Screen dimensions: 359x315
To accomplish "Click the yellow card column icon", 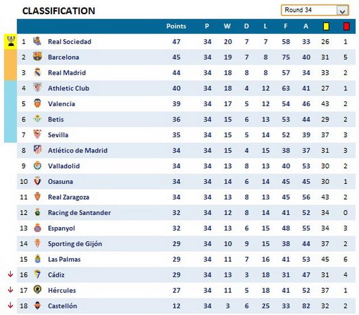I will tap(326, 26).
